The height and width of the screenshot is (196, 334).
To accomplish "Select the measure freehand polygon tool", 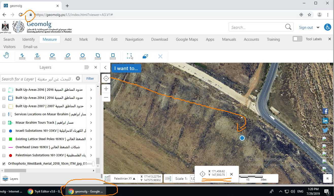I will click(x=53, y=56).
